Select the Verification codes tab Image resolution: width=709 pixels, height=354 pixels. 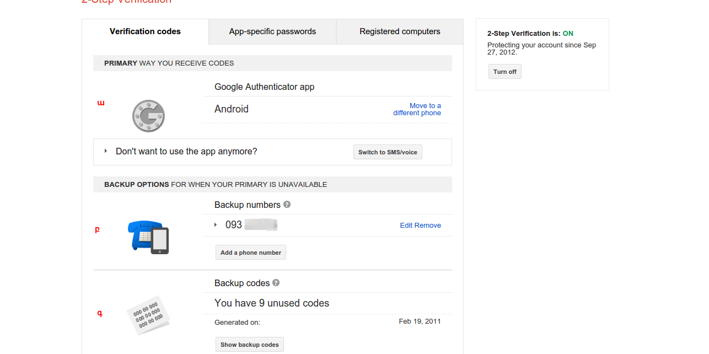tap(145, 31)
